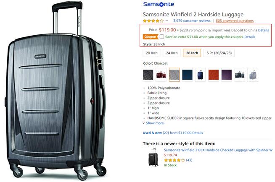Choose the 24 Inch style option

point(172,53)
